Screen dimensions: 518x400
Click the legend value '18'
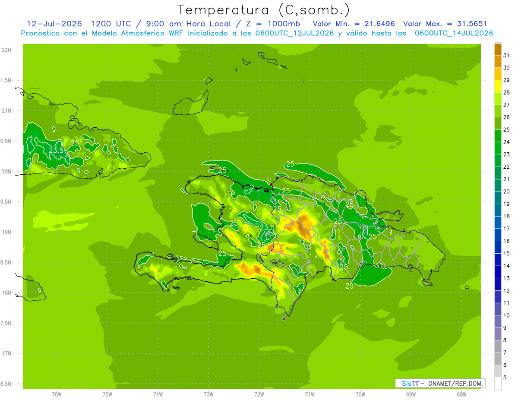(507, 216)
